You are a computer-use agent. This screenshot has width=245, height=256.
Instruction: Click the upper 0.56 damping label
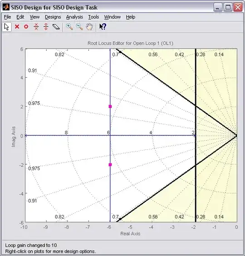coord(153,54)
